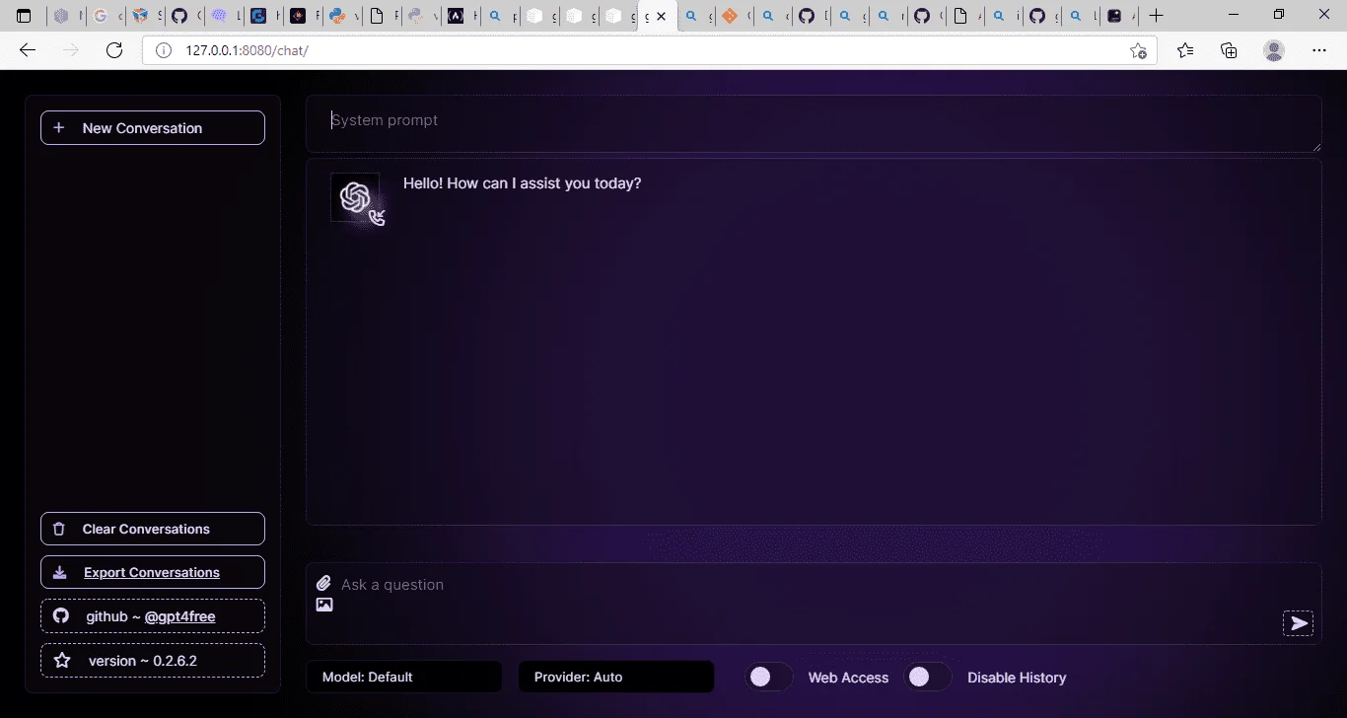Start a New Conversation
Image resolution: width=1347 pixels, height=718 pixels.
click(x=153, y=128)
